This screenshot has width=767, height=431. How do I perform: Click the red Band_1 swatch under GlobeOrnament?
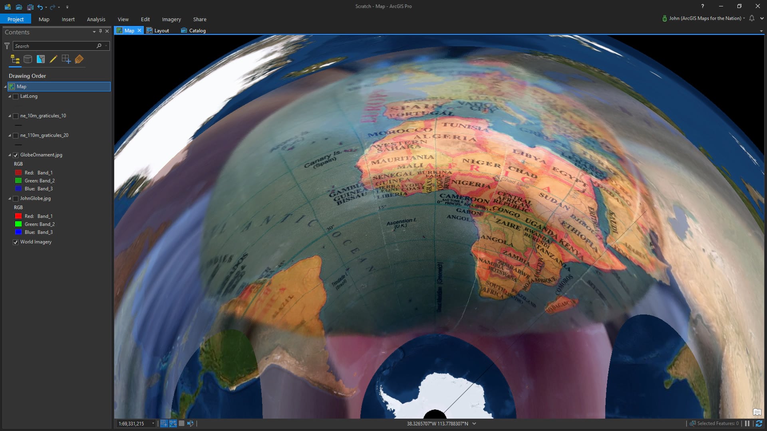[18, 172]
